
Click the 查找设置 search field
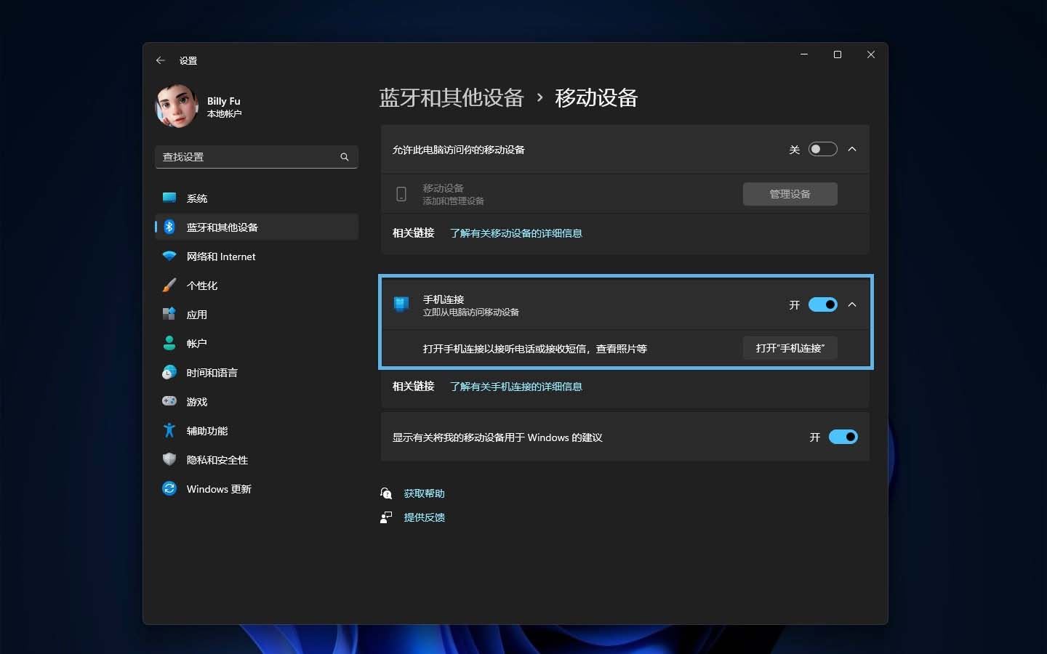click(x=247, y=157)
